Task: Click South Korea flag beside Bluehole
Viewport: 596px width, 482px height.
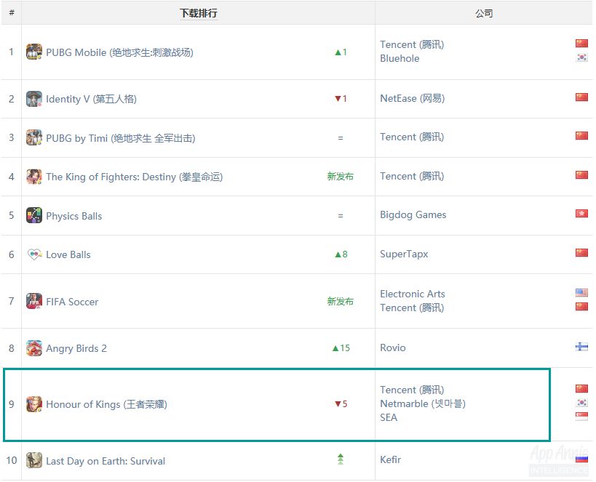Action: click(x=581, y=57)
